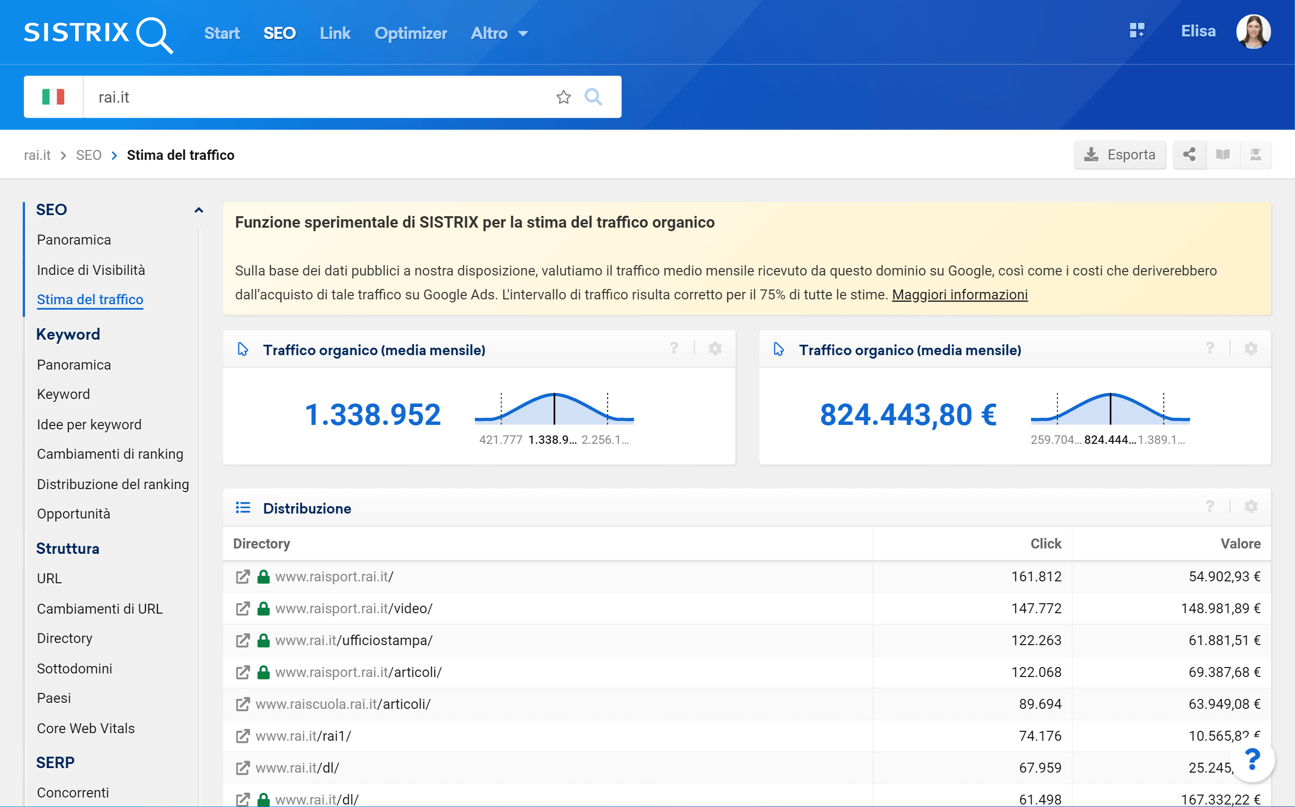Image resolution: width=1295 pixels, height=807 pixels.
Task: Open the Start menu item
Action: 222,33
